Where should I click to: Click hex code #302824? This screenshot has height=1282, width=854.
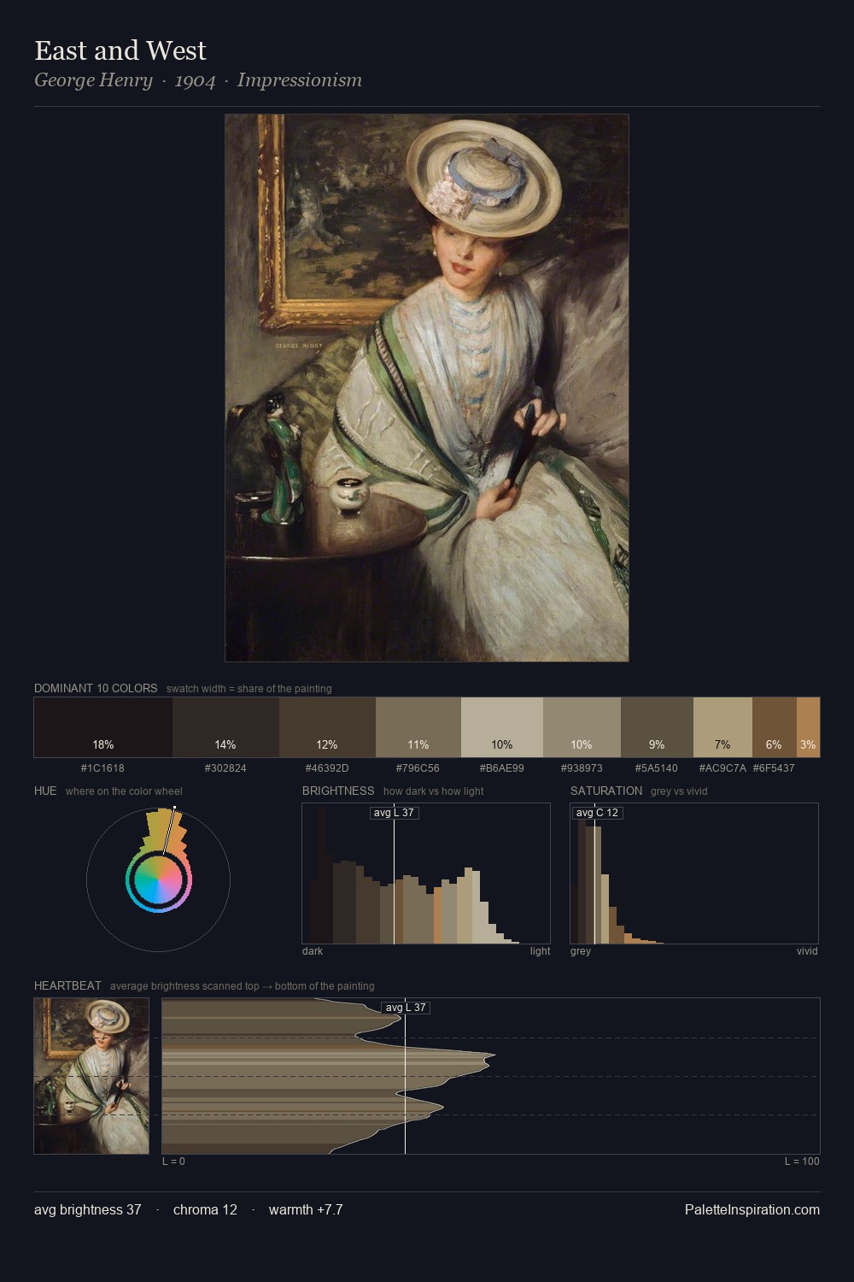(x=225, y=768)
